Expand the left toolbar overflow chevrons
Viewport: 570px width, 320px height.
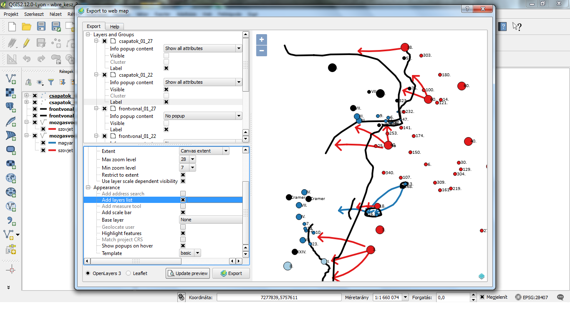(x=9, y=287)
